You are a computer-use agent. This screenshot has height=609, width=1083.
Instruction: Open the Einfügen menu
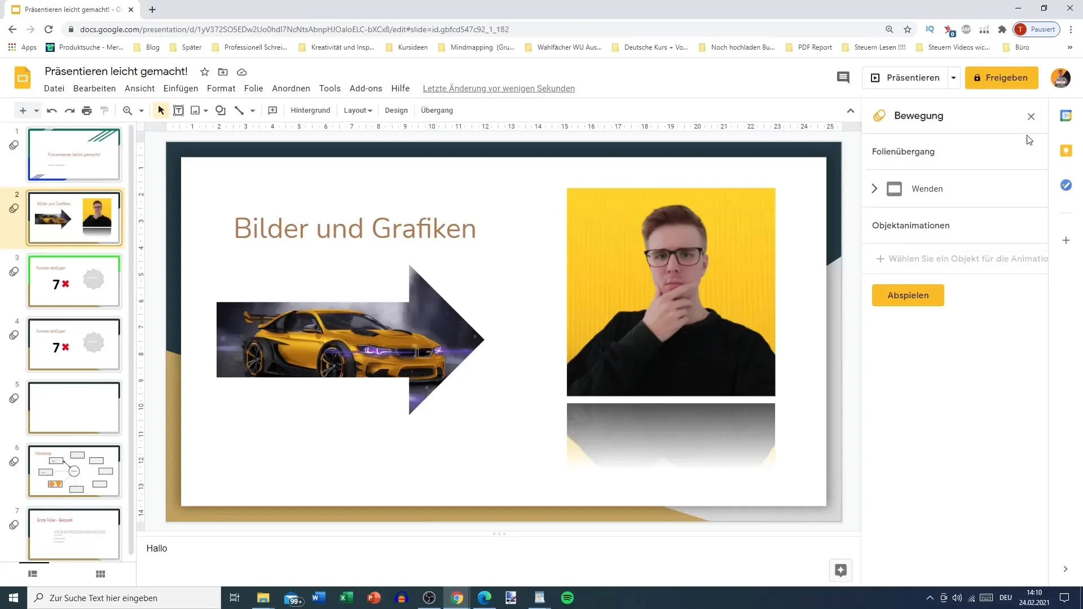click(180, 89)
